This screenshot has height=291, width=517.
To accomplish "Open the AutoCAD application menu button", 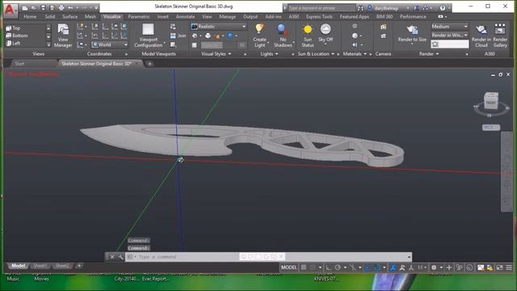I will pyautogui.click(x=10, y=10).
